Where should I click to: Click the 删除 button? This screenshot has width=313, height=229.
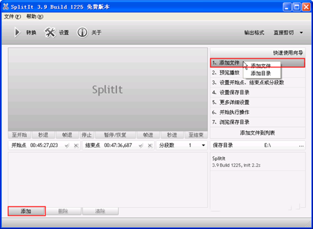pyautogui.click(x=63, y=211)
